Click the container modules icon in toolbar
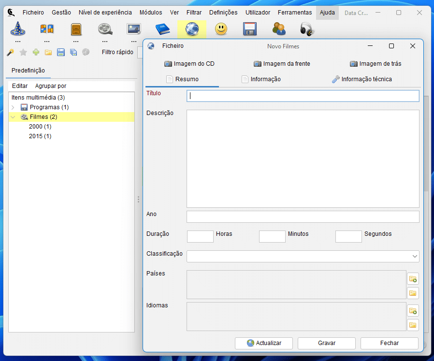Viewport: 434px width, 361px height. tap(47, 29)
